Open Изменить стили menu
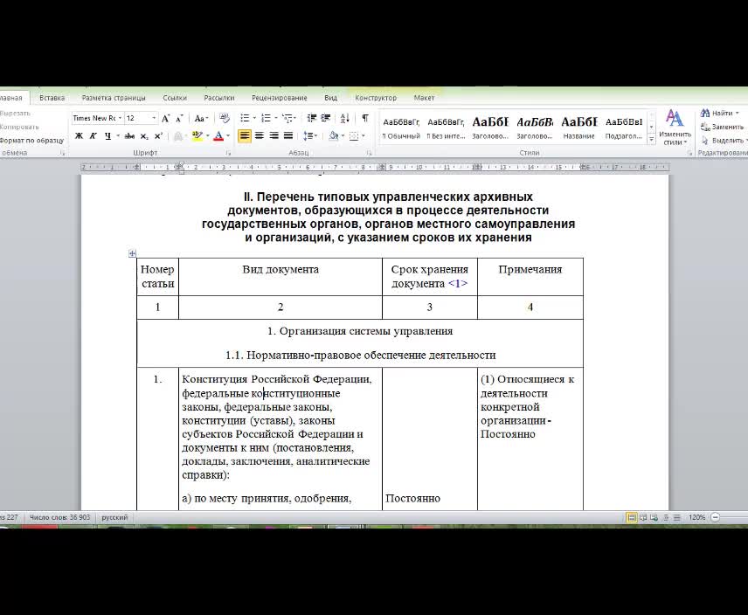 coord(675,128)
